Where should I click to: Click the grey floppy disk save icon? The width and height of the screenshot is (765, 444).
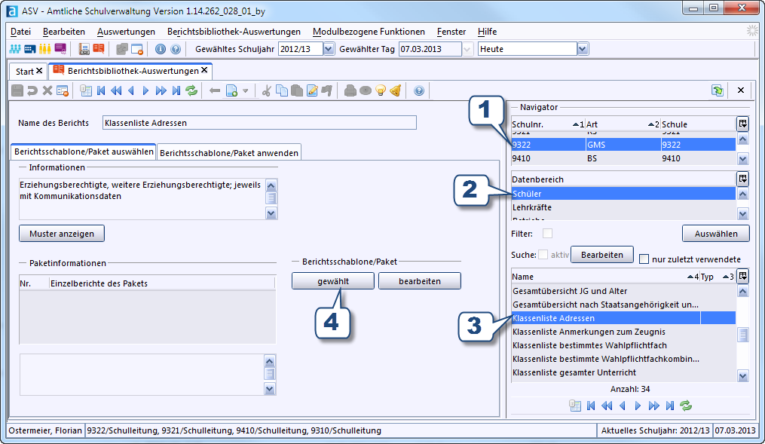click(x=17, y=90)
